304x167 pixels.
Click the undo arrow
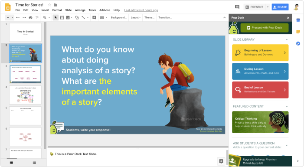pyautogui.click(x=18, y=18)
